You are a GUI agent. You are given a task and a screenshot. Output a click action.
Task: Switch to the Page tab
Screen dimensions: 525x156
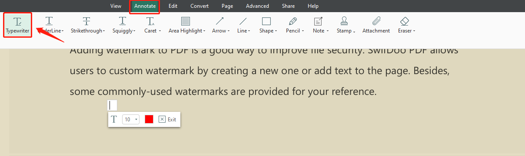pyautogui.click(x=227, y=6)
